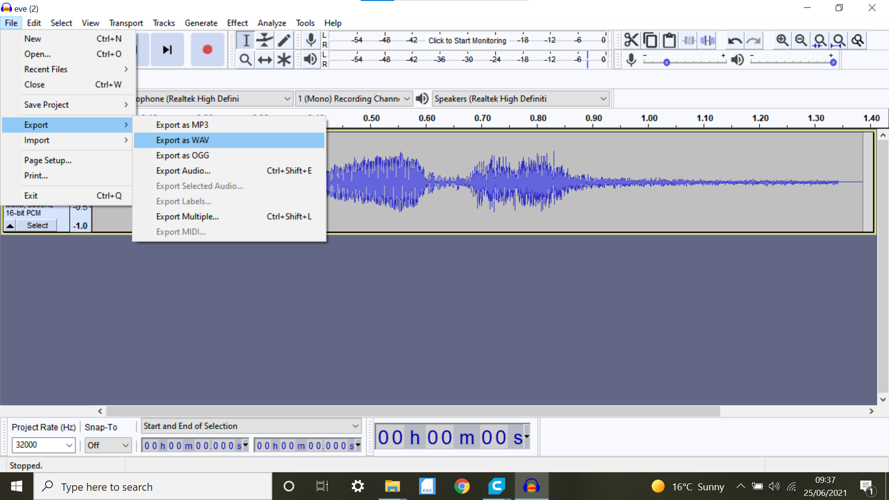The width and height of the screenshot is (889, 500).
Task: Click the horizontal scrollbar thumb
Action: point(413,411)
